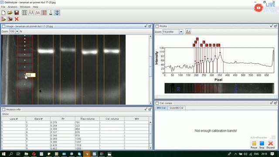Click the Image panel title icon
Image resolution: width=279 pixels, height=157 pixels.
pyautogui.click(x=3, y=26)
